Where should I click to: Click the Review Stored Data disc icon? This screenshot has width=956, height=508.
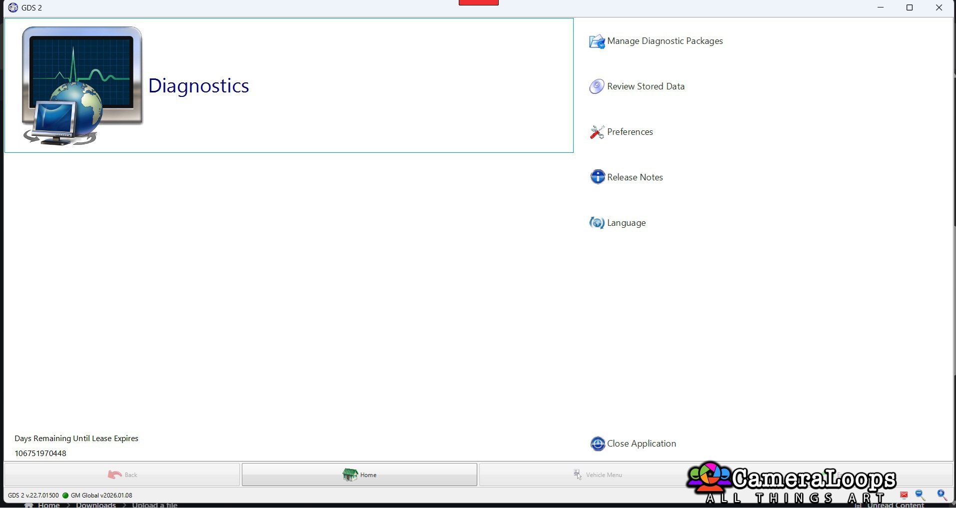[x=597, y=87]
